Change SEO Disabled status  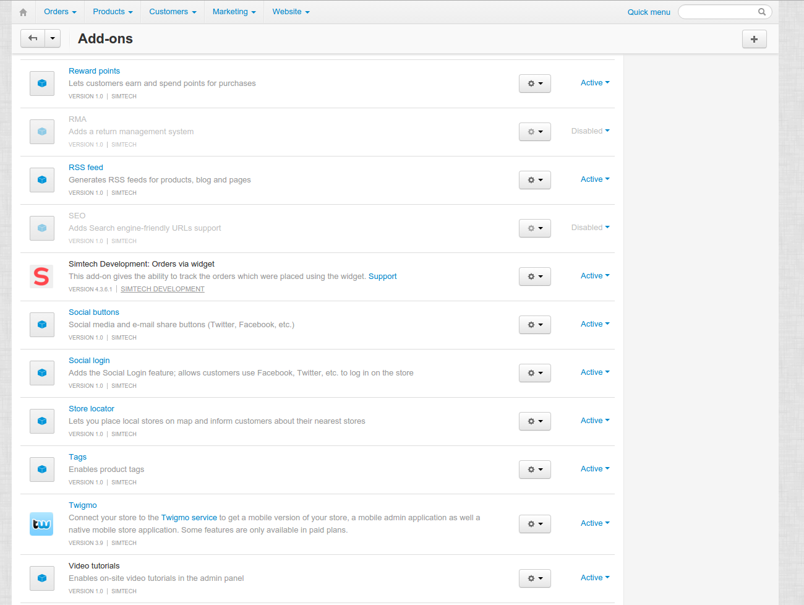tap(591, 228)
